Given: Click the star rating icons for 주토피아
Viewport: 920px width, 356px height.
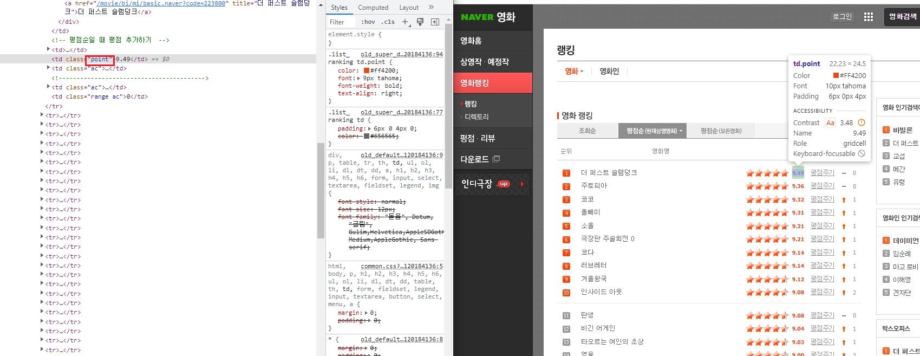Looking at the screenshot, I should click(767, 186).
